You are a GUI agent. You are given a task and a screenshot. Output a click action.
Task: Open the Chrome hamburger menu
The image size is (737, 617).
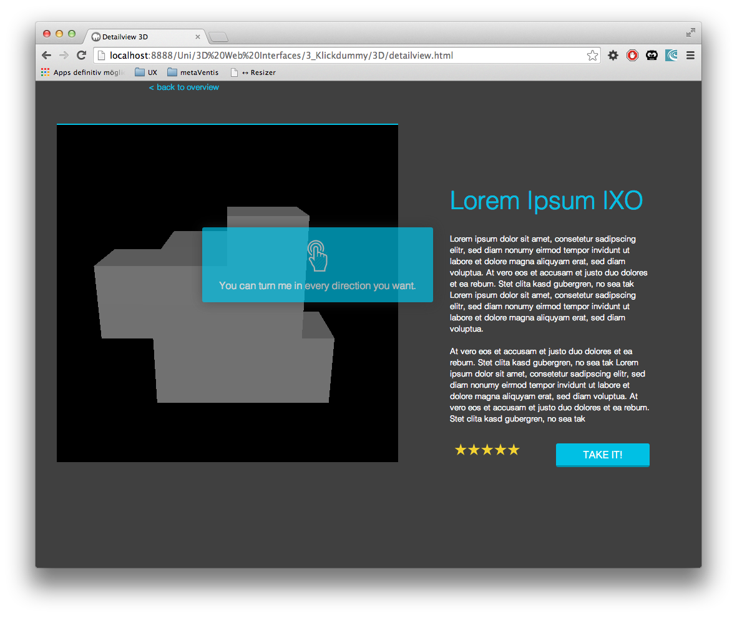(x=690, y=56)
